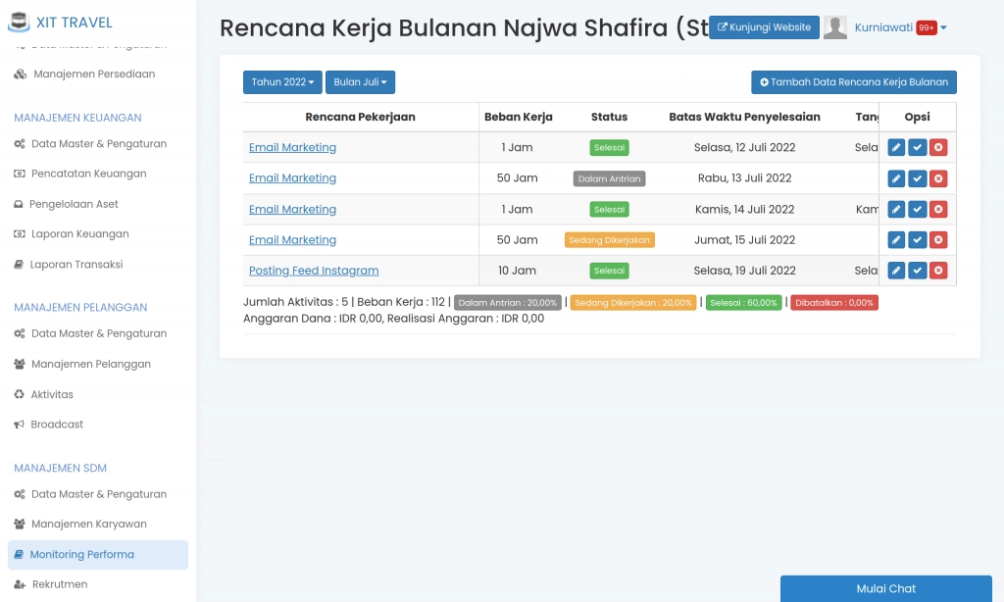Mark the Posting Feed Instagram task complete
This screenshot has width=1004, height=602.
pyautogui.click(x=917, y=270)
